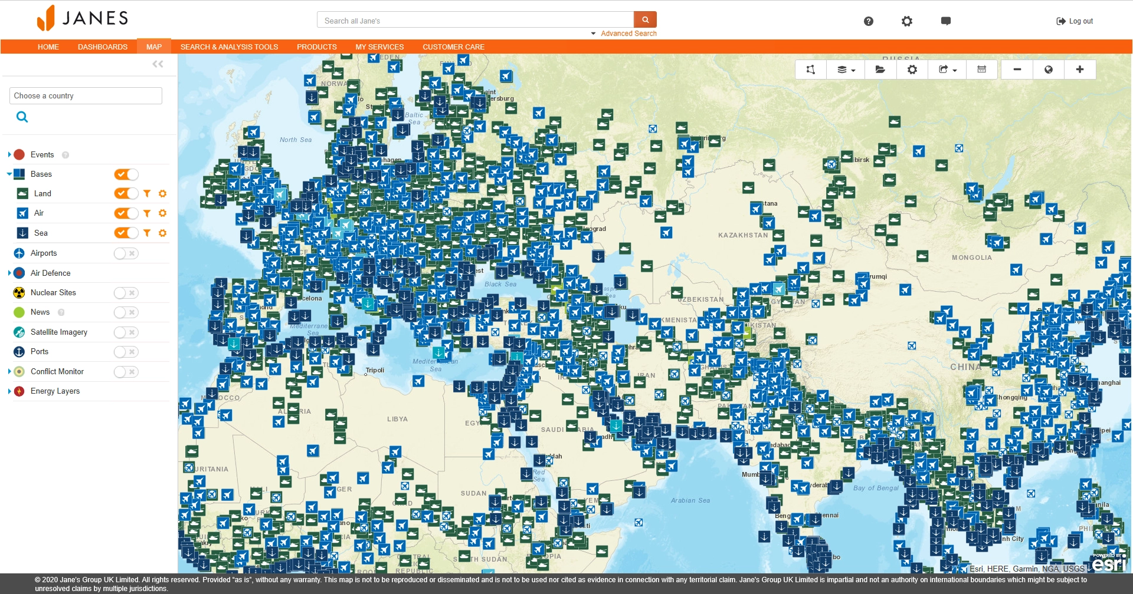Click the Airports plane icon
Image resolution: width=1133 pixels, height=594 pixels.
tap(19, 253)
